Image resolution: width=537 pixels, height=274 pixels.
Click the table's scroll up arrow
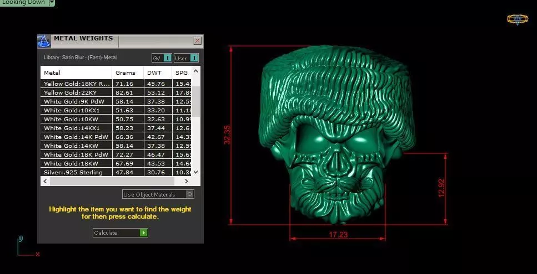[195, 71]
